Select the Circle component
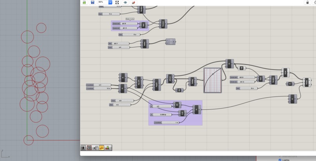 click(x=285, y=72)
